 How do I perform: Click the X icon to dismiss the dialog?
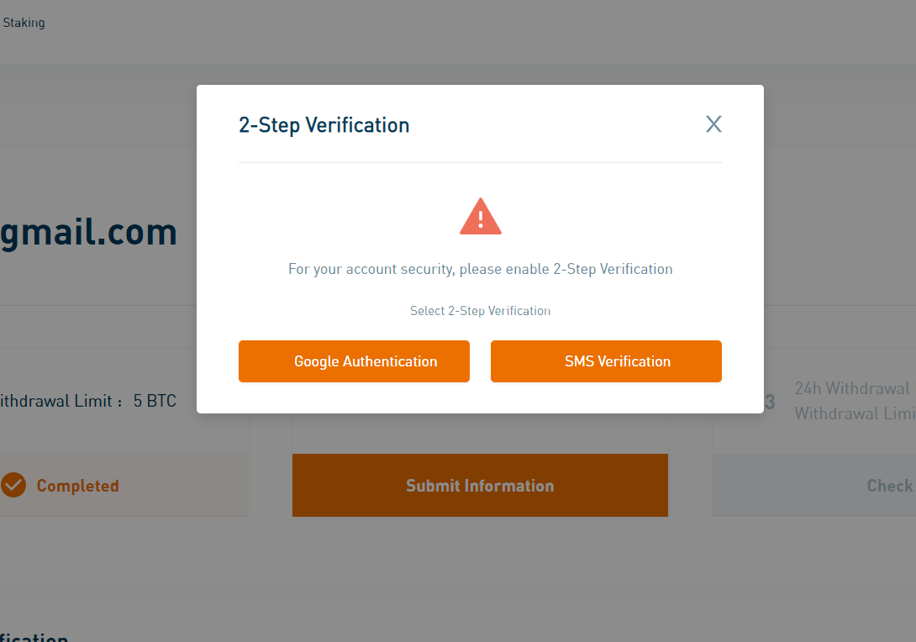[x=713, y=124]
